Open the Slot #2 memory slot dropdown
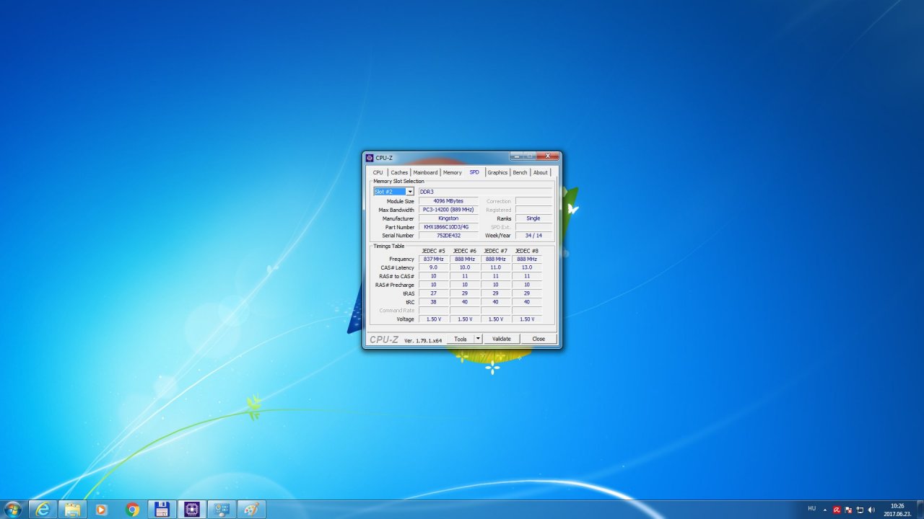924x519 pixels. pyautogui.click(x=393, y=192)
